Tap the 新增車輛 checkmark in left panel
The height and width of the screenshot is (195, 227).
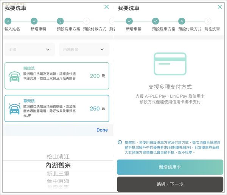34,21
